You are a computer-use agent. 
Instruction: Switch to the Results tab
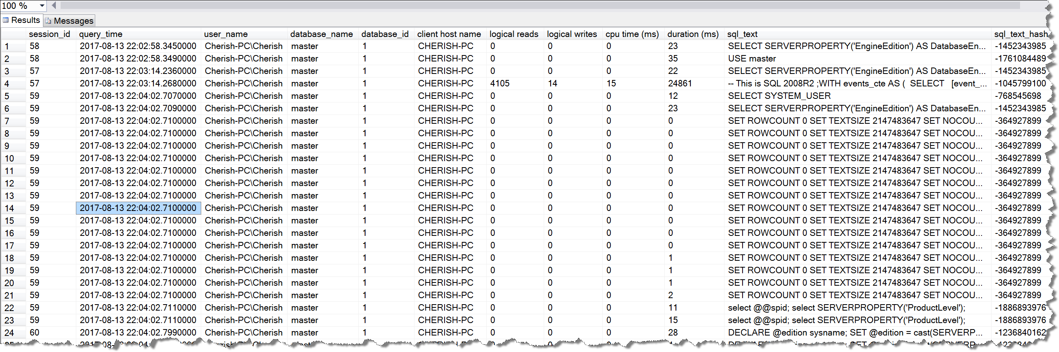[21, 20]
